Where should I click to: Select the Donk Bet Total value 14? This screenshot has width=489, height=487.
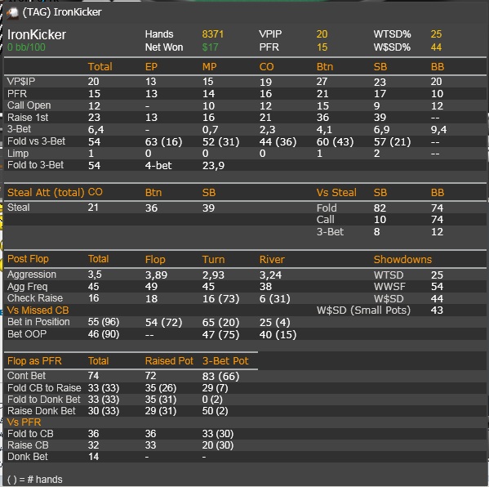[x=94, y=457]
